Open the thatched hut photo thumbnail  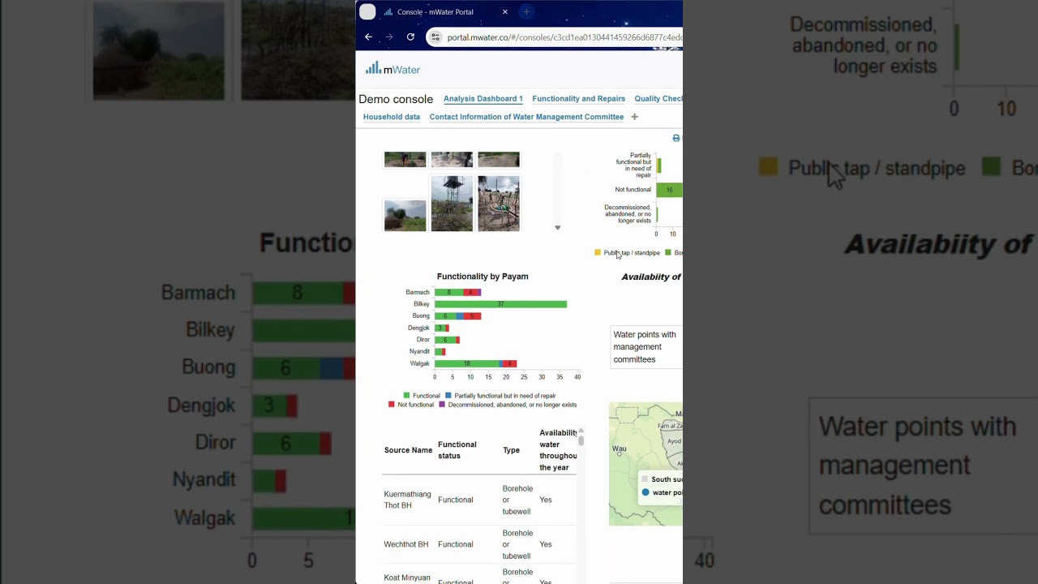(405, 216)
